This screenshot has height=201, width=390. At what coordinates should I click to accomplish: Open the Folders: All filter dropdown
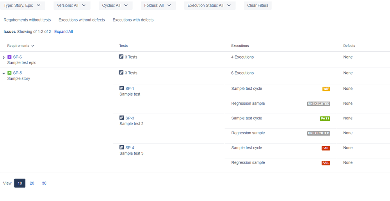(158, 5)
